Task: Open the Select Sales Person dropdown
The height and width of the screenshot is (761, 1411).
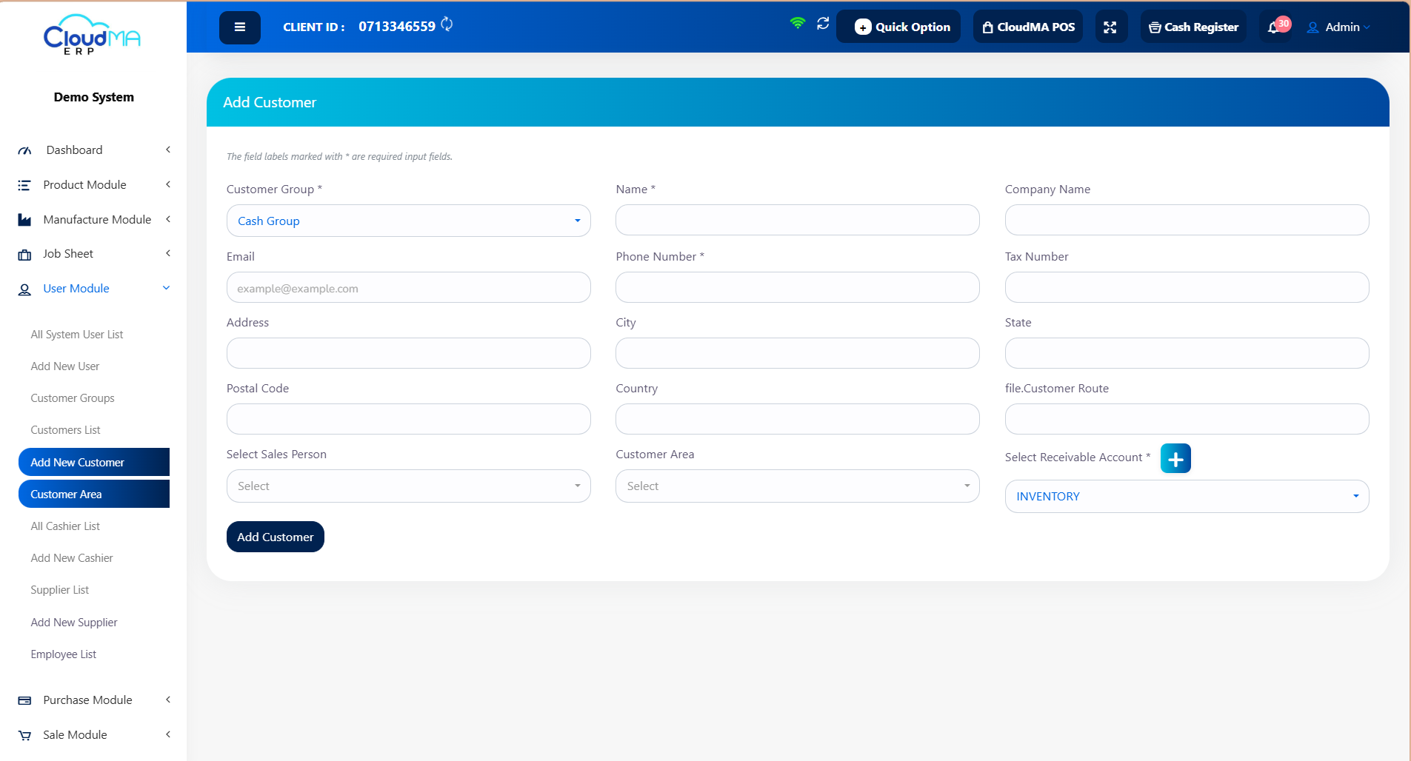Action: point(409,486)
